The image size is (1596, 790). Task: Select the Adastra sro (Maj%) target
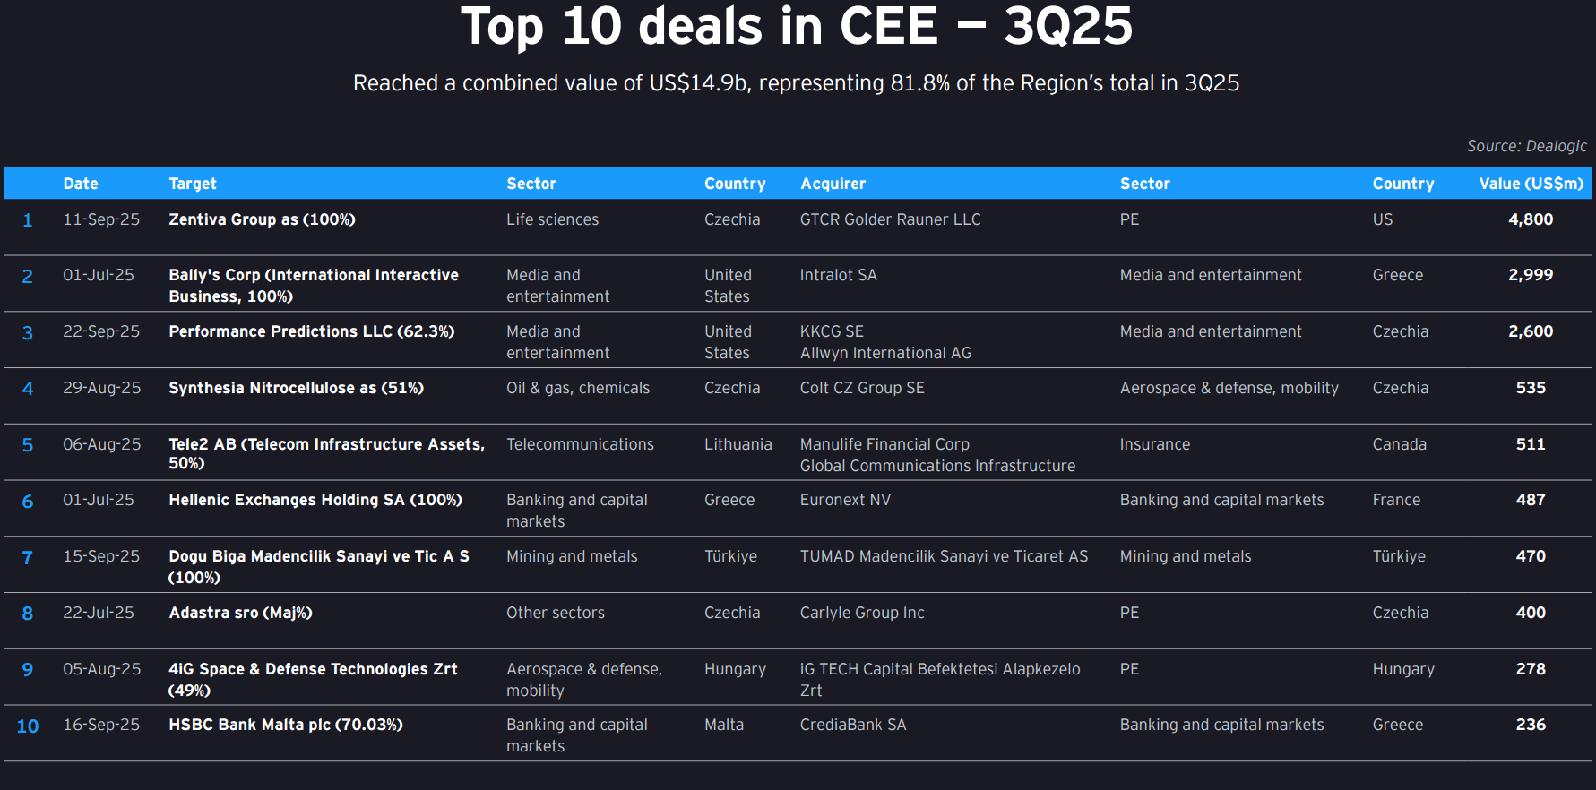coord(240,613)
